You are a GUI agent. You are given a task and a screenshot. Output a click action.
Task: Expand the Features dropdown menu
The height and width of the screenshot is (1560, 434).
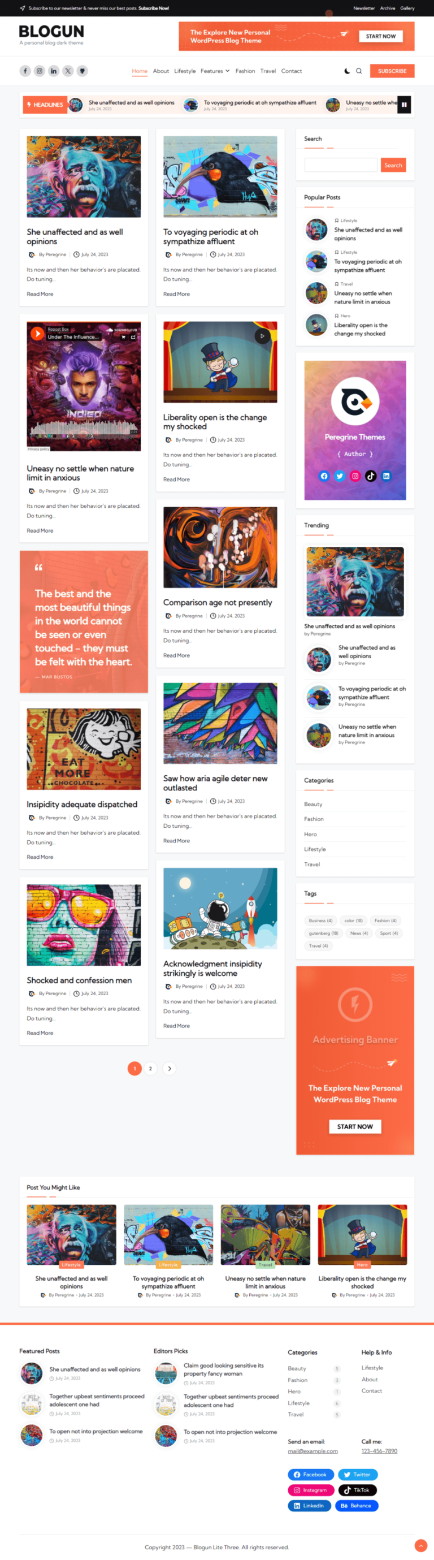215,71
